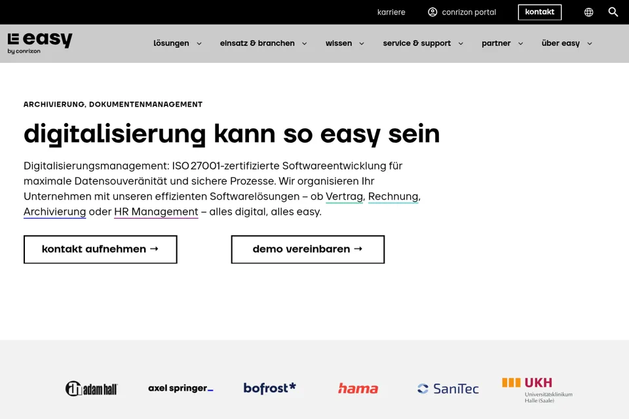Open the einsatz & branchen menu

tap(257, 43)
